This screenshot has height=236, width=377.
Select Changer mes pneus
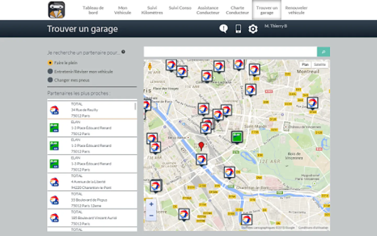50,80
